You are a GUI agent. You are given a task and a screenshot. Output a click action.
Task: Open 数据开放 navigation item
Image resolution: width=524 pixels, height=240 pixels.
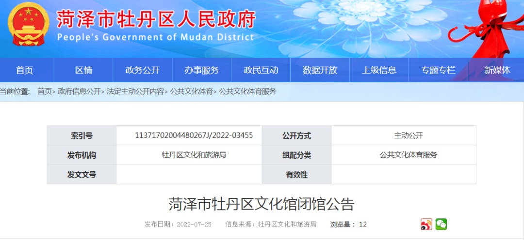pyautogui.click(x=320, y=70)
